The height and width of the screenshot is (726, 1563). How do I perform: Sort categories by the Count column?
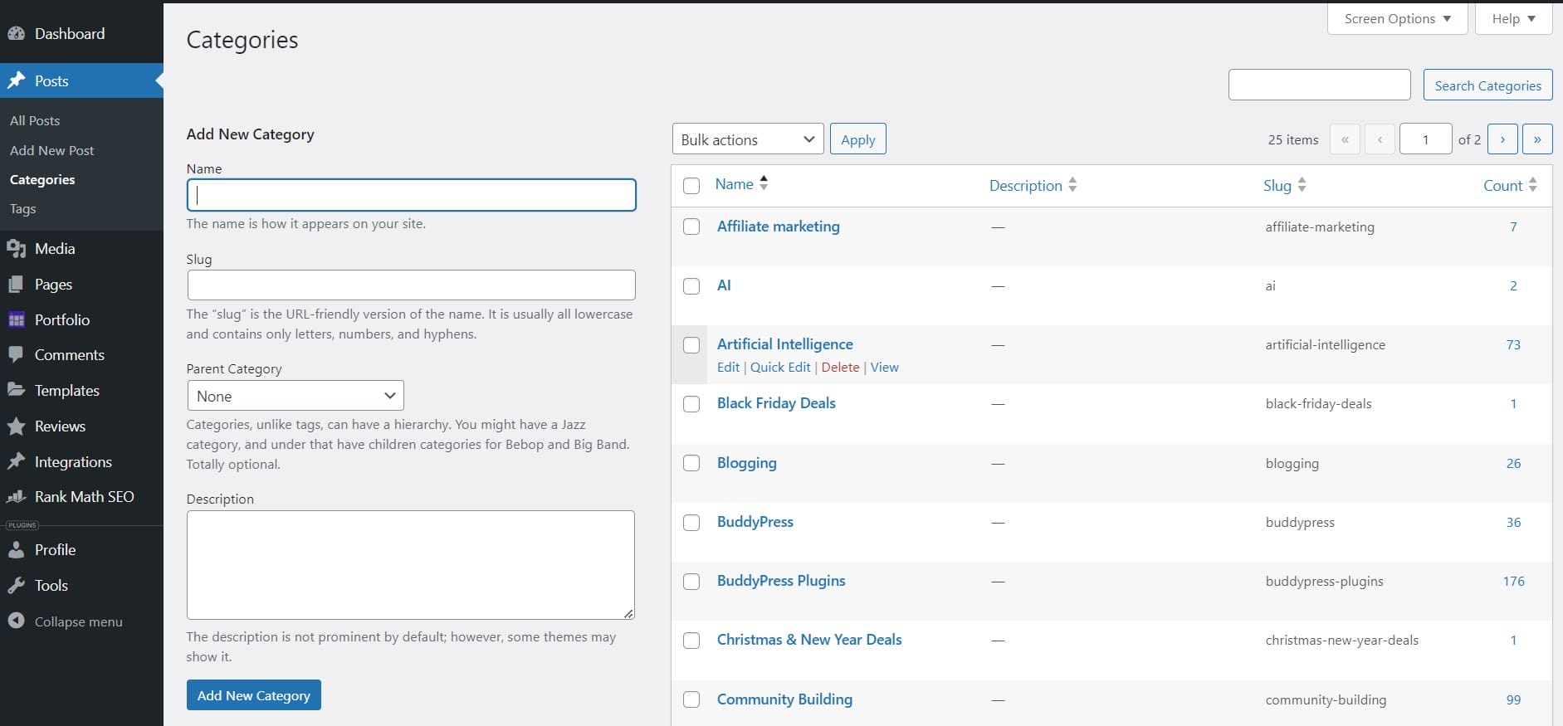point(1502,186)
